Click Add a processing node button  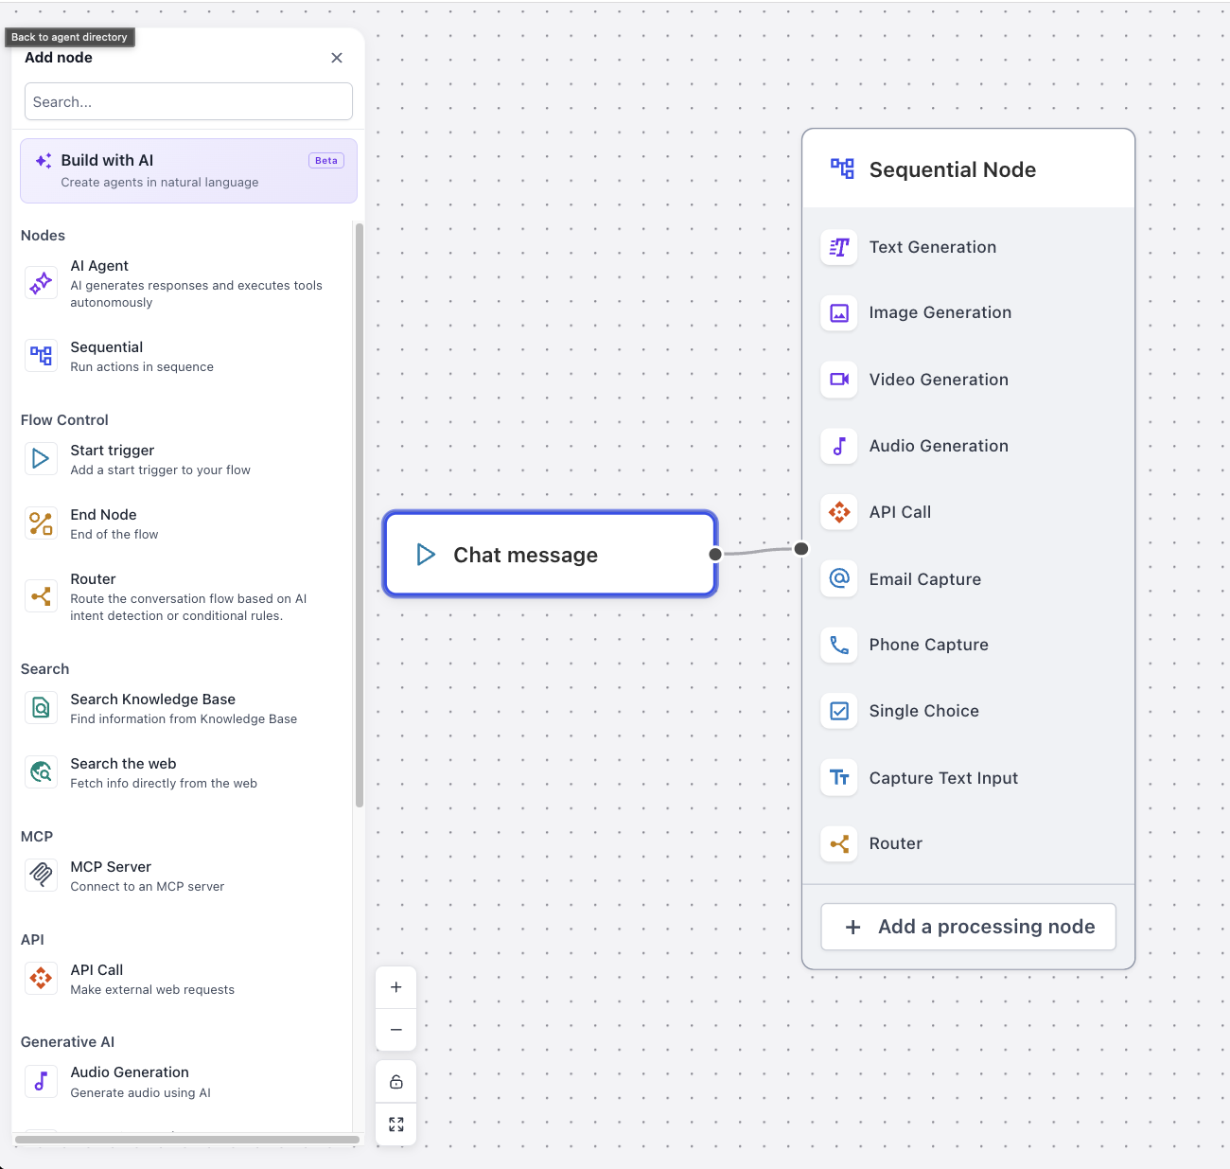pyautogui.click(x=968, y=927)
